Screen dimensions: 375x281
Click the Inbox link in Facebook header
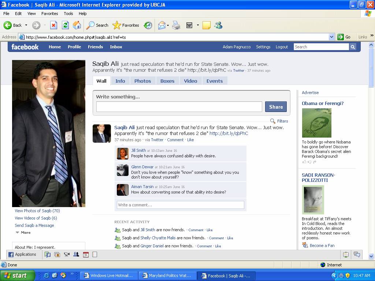pos(116,47)
